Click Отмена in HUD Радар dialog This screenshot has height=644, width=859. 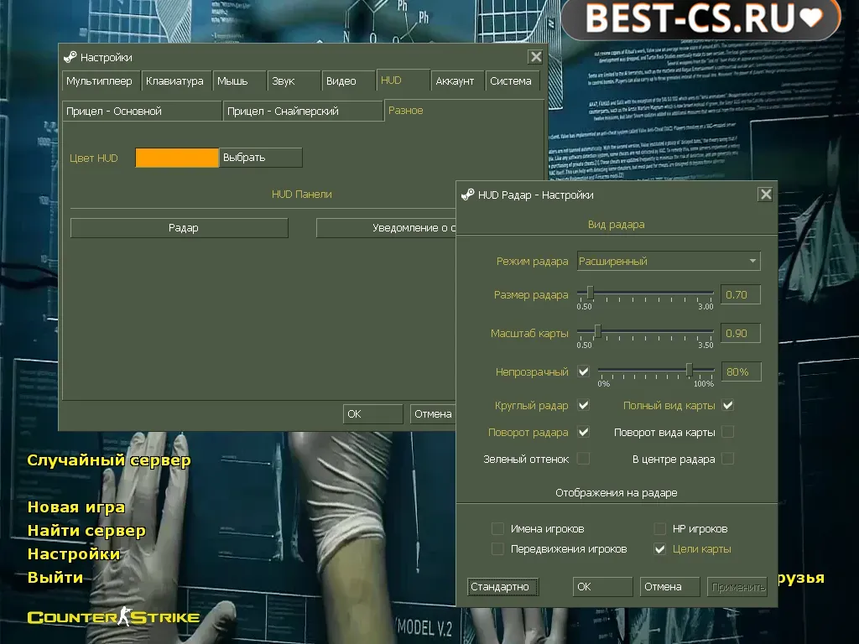tap(669, 586)
